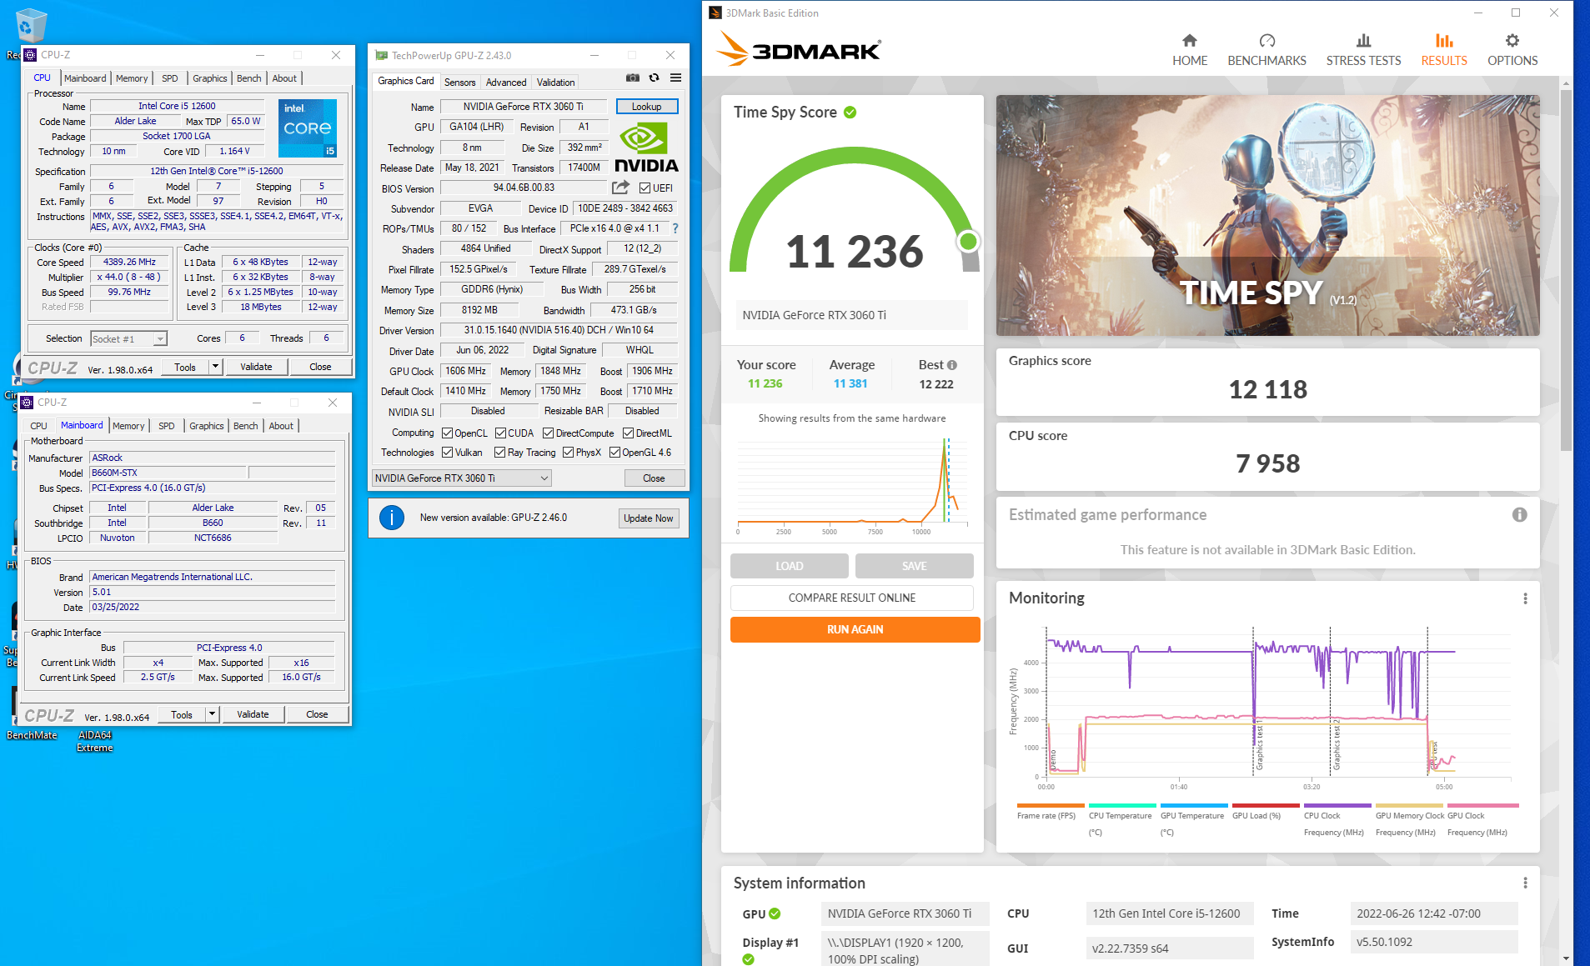Click the update info icon in GPU-Z banner
Image resolution: width=1590 pixels, height=966 pixels.
[392, 518]
